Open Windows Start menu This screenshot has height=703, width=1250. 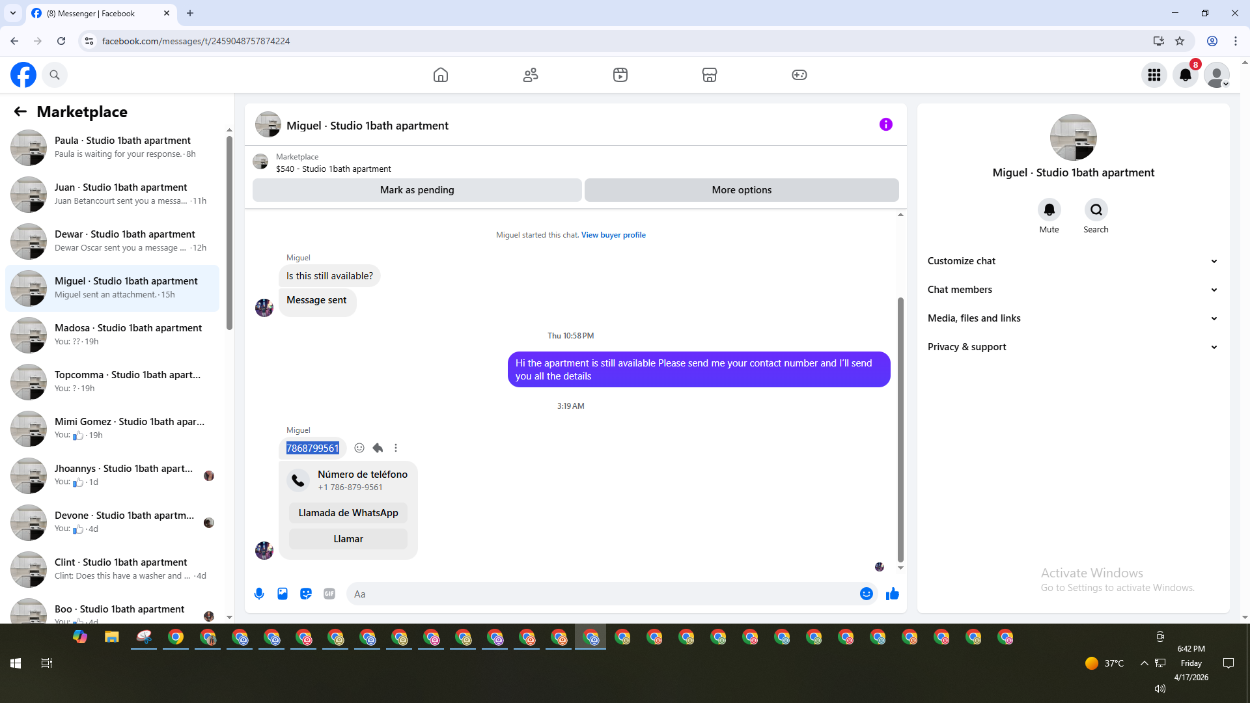pos(16,663)
